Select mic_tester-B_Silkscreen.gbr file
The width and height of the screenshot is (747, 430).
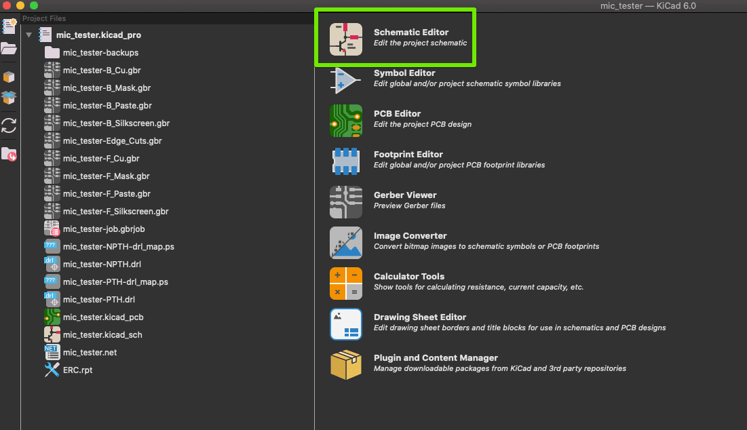tap(116, 123)
